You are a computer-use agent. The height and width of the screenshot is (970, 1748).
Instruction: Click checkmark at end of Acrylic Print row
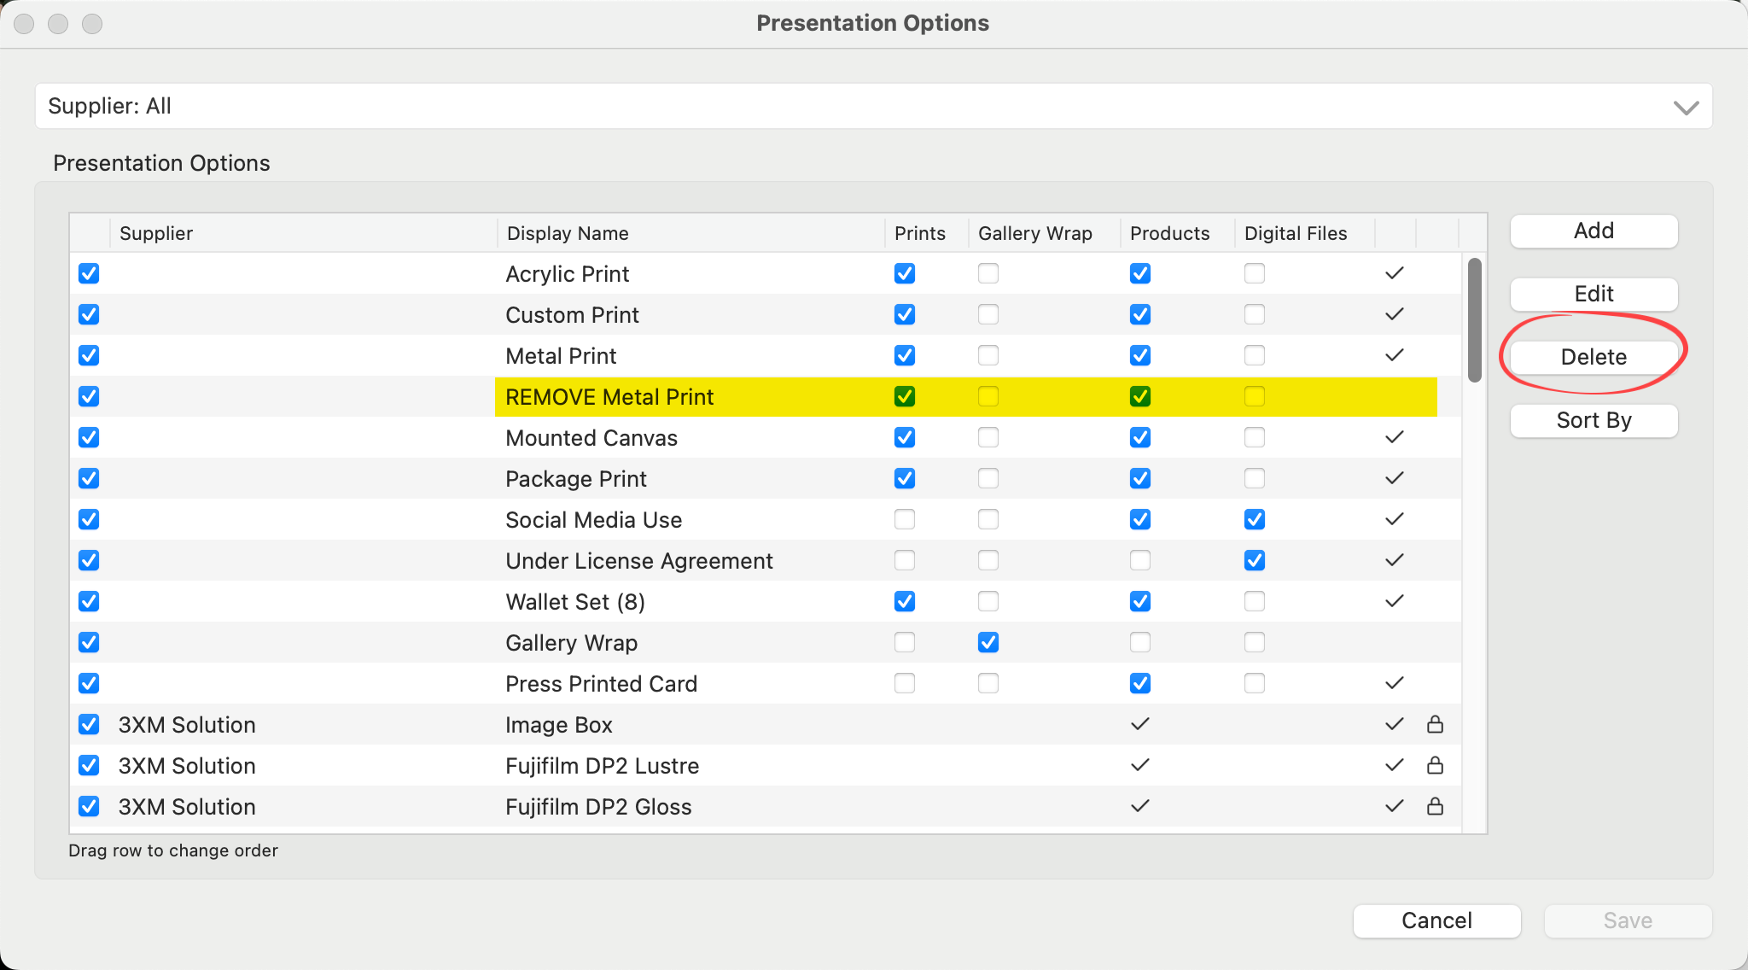tap(1394, 273)
